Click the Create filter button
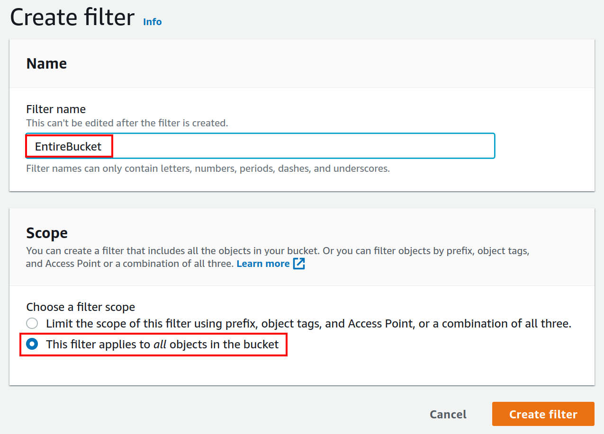The width and height of the screenshot is (604, 434). pyautogui.click(x=543, y=414)
